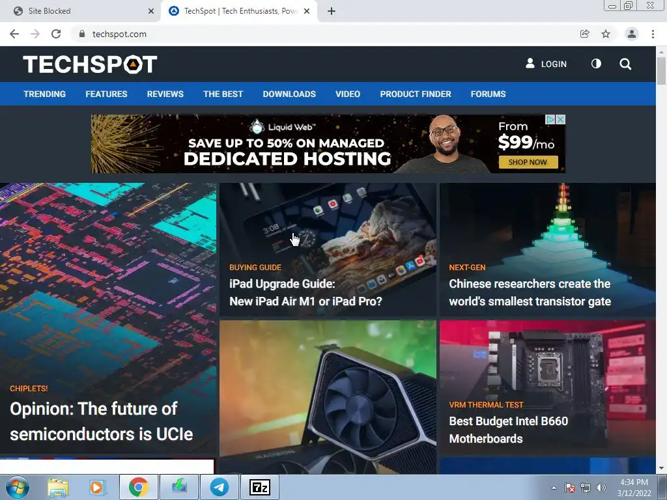Click the share page icon in address bar

[x=585, y=34]
